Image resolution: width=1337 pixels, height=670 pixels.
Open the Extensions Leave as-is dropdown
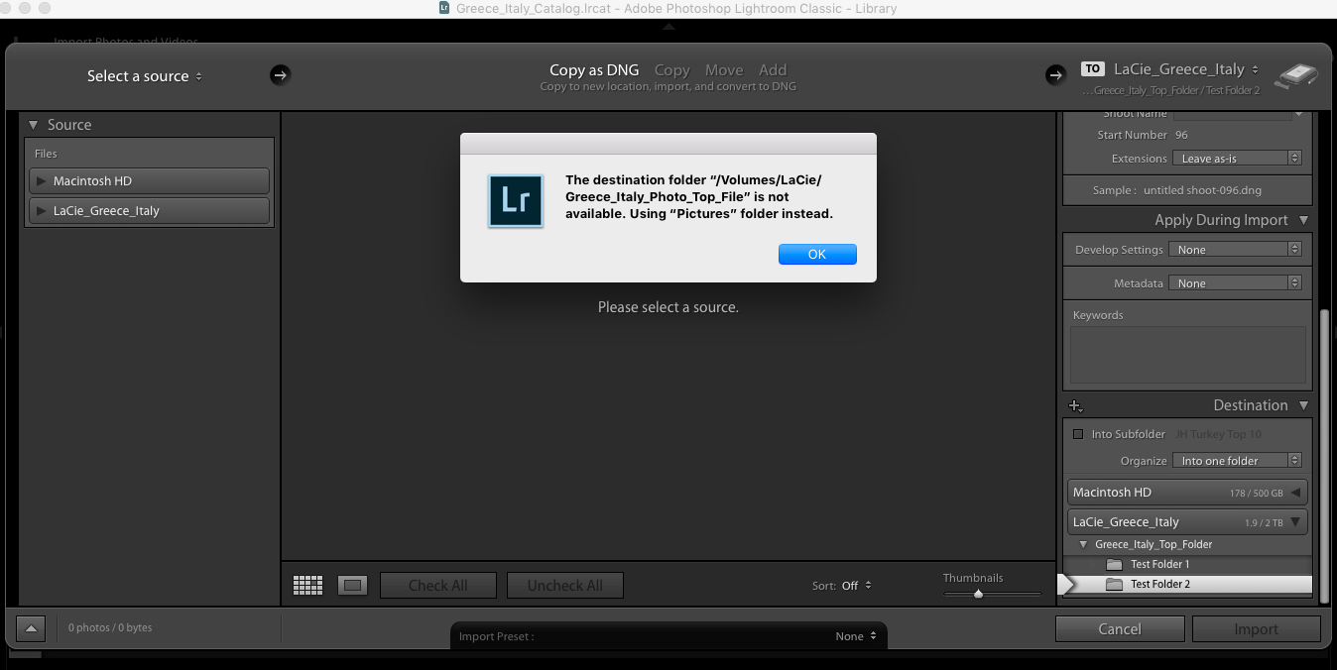(1236, 159)
